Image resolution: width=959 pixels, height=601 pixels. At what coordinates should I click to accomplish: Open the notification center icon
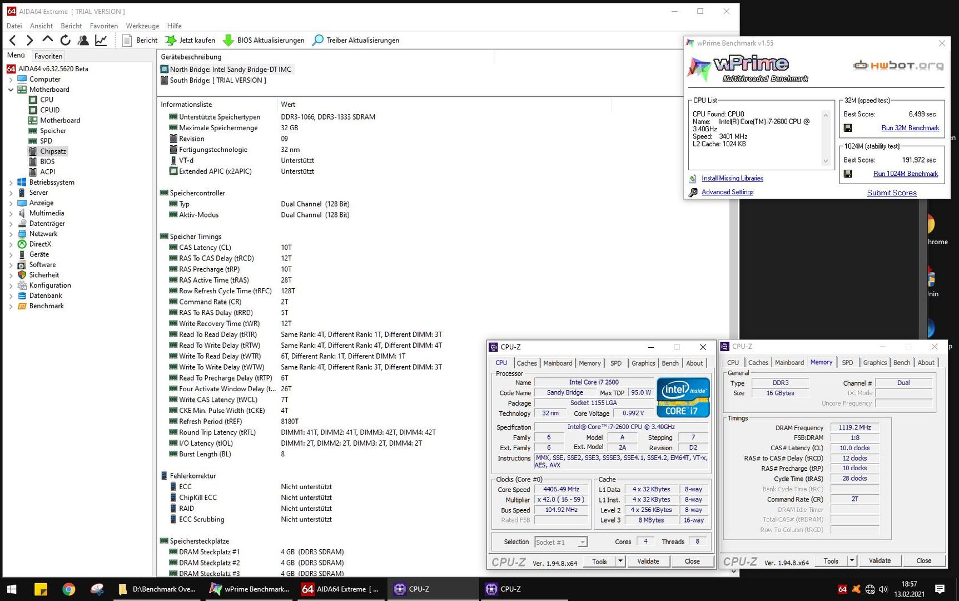[x=940, y=589]
